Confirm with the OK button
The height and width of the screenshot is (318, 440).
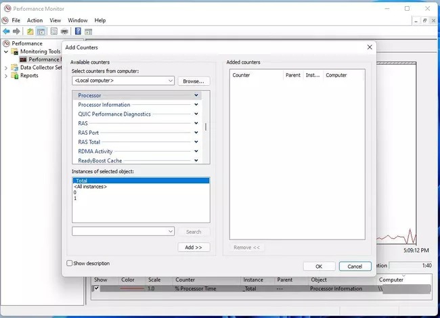319,267
